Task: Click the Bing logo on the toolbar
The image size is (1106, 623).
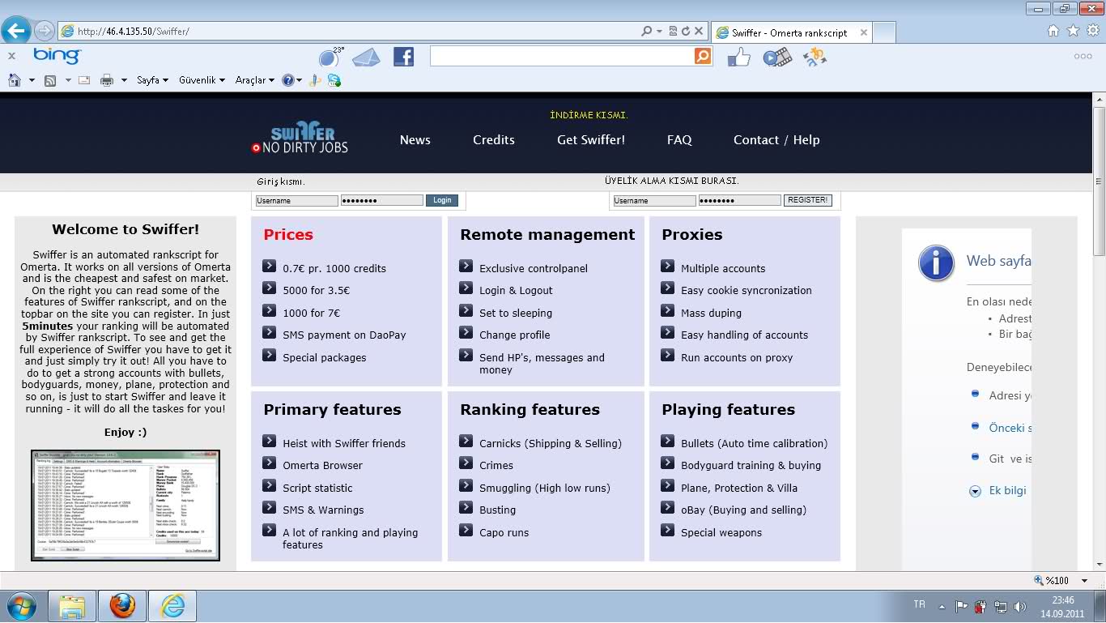Action: [57, 56]
